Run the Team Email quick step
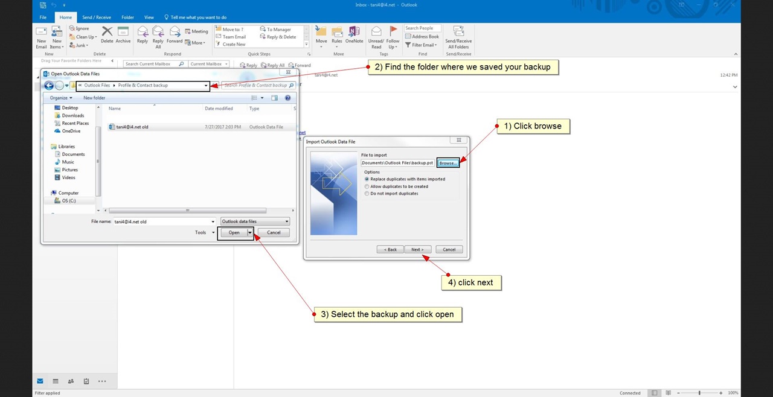Viewport: 773px width, 397px height. click(231, 37)
